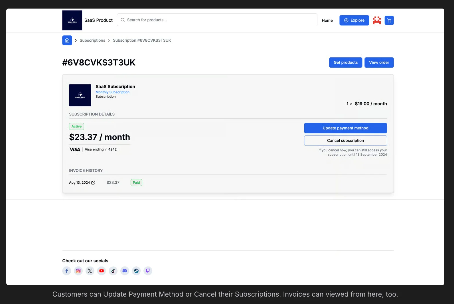The height and width of the screenshot is (304, 454).
Task: Click the View order button
Action: (379, 62)
